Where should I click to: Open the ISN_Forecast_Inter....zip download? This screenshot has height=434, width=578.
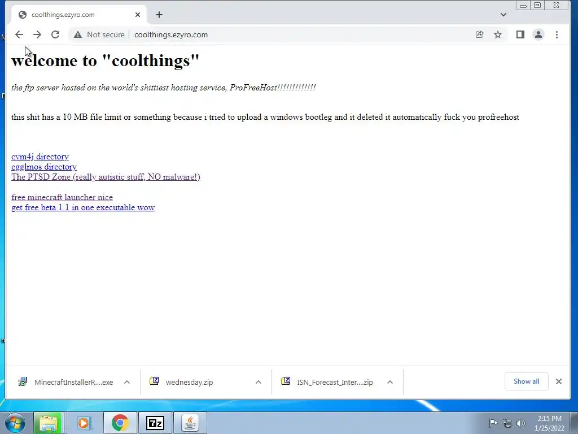point(335,382)
